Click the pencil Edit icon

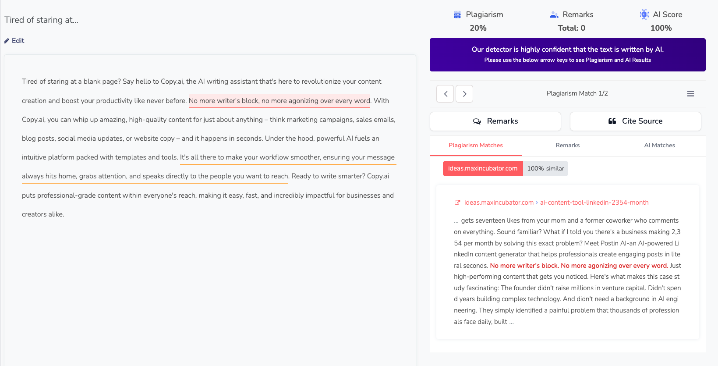(x=7, y=41)
